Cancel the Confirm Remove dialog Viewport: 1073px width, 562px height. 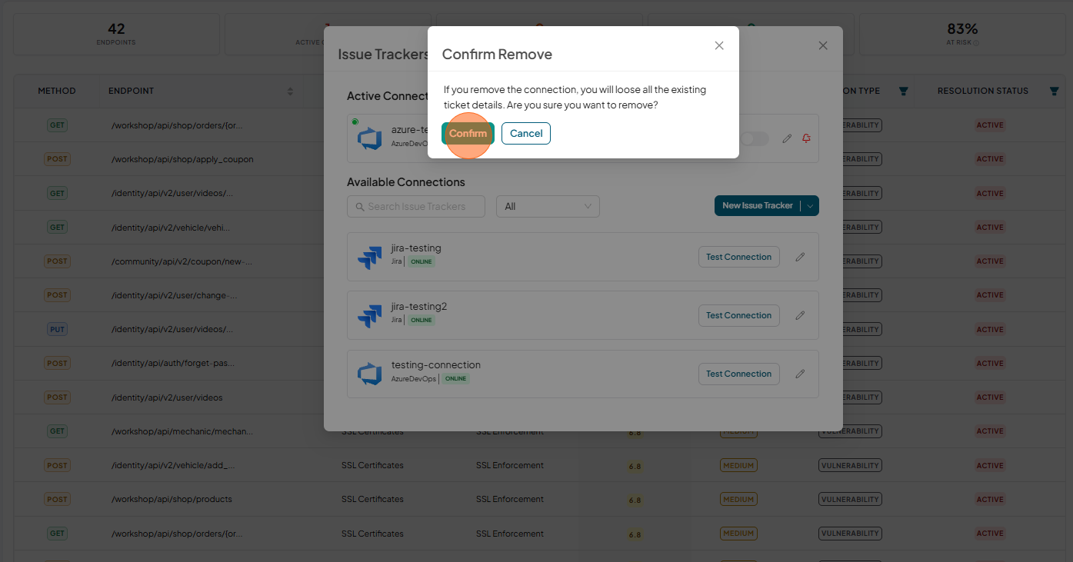(526, 133)
